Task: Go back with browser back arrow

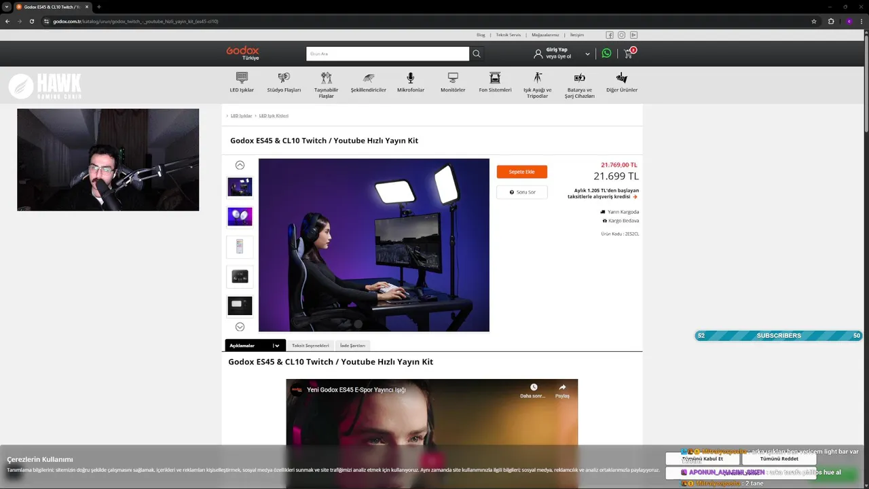Action: (7, 21)
